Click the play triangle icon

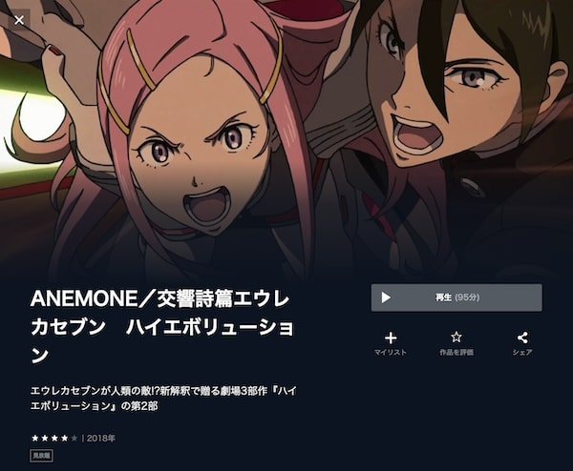click(386, 297)
